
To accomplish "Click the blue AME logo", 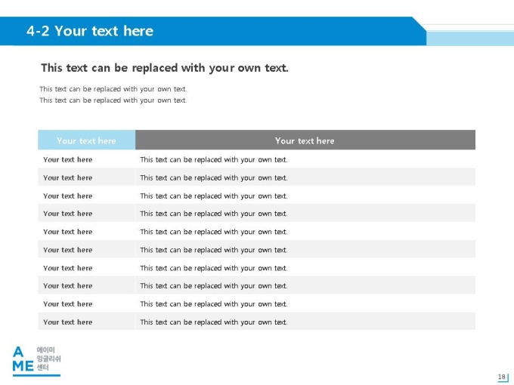I will [23, 359].
